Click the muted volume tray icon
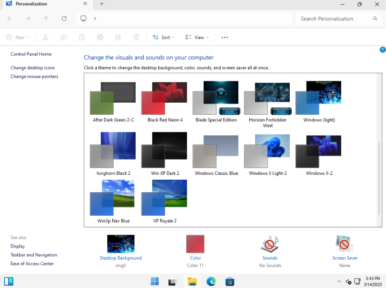This screenshot has width=386, height=288. (x=348, y=281)
